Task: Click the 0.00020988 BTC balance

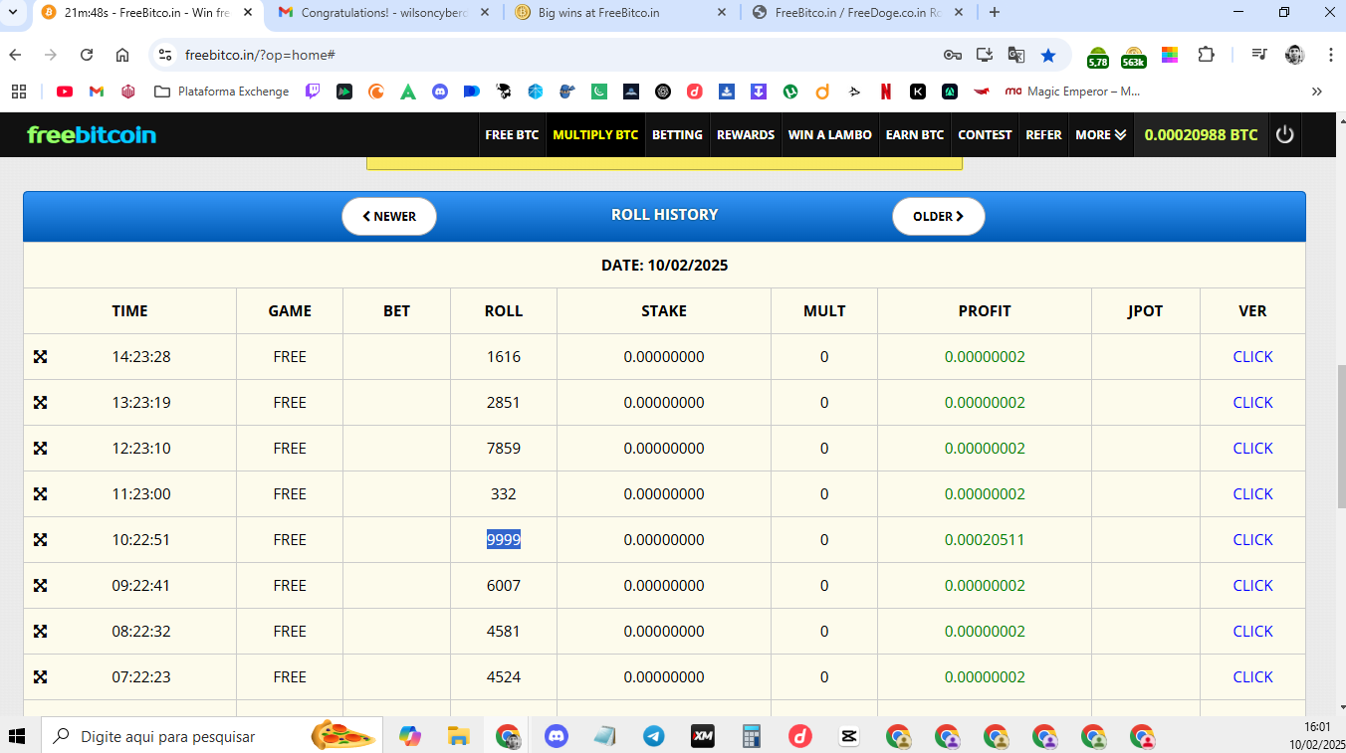Action: (1201, 134)
